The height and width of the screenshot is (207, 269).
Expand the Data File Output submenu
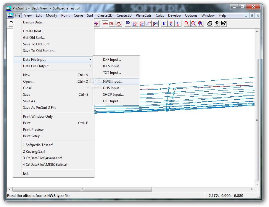tap(54, 66)
